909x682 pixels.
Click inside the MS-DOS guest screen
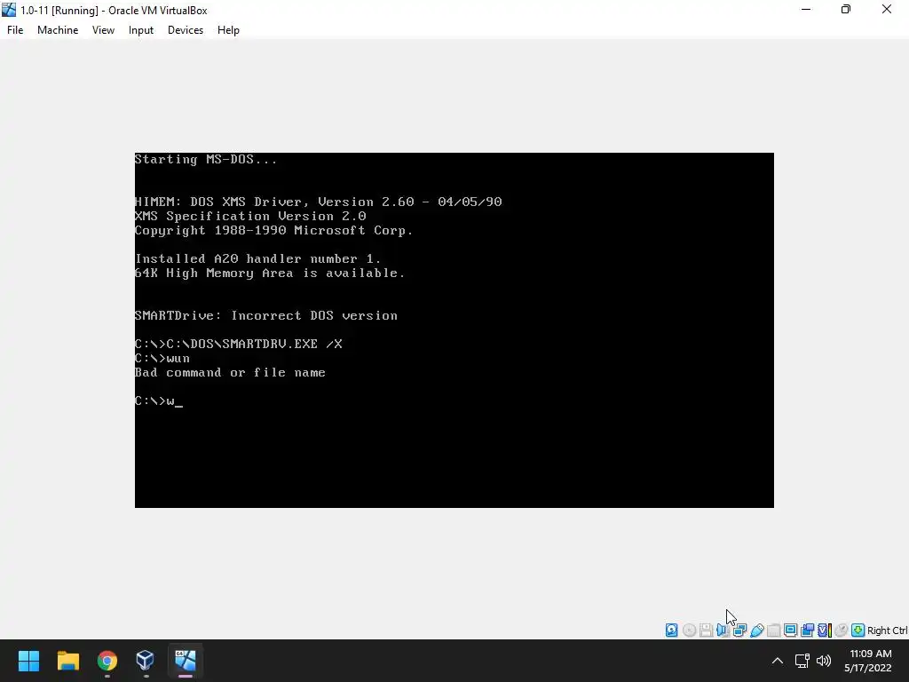tap(454, 330)
